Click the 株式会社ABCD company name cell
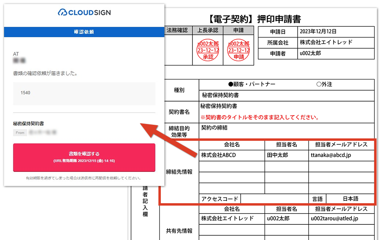This screenshot has width=385, height=240. pos(231,155)
